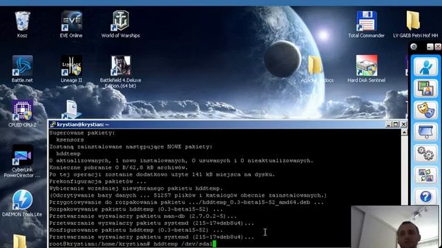Viewport: 442px width, 248px height.
Task: Open the gears settings icon in sidebar
Action: coord(425,153)
